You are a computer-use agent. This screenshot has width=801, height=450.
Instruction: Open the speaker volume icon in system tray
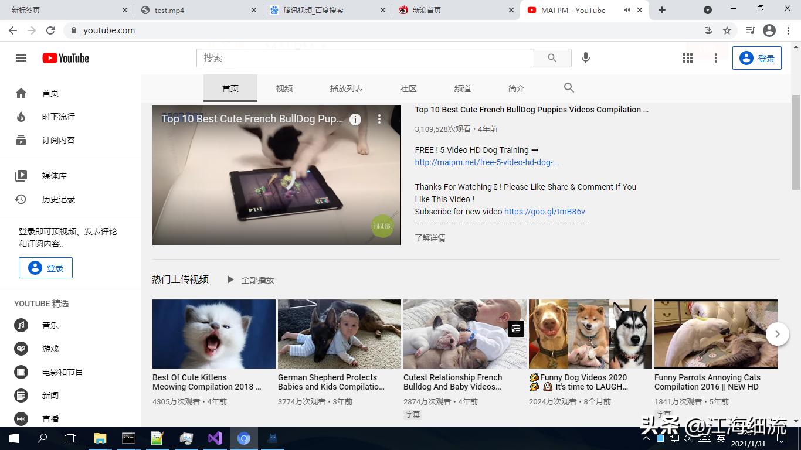point(687,438)
